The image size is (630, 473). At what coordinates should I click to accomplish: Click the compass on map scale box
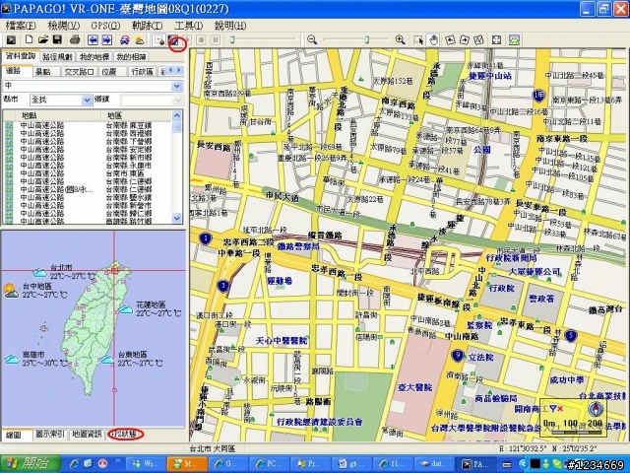pos(596,409)
